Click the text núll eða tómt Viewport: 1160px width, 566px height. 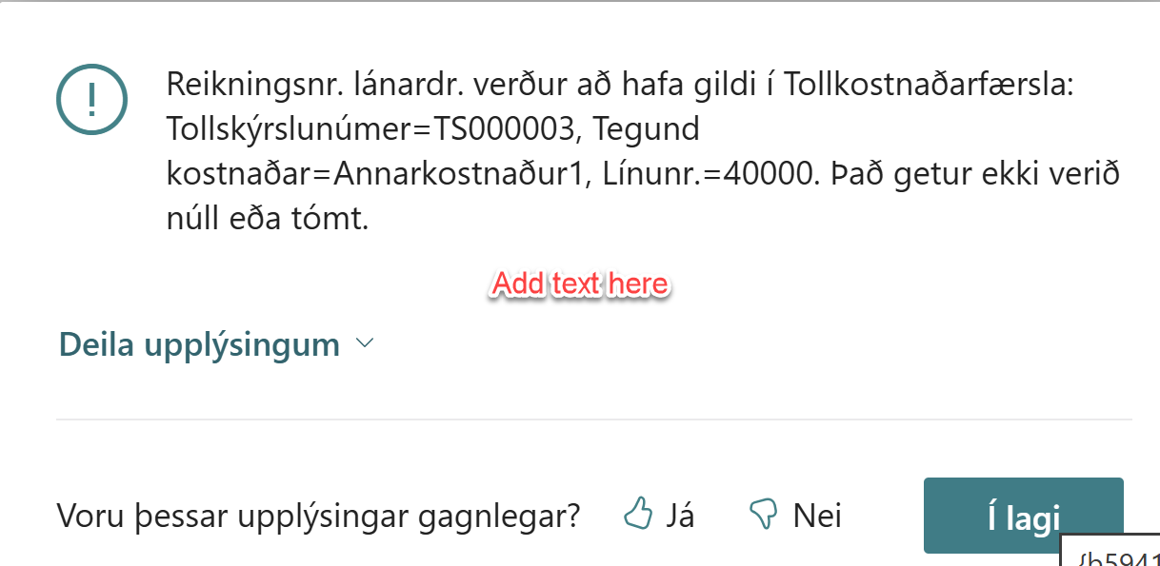click(x=268, y=220)
